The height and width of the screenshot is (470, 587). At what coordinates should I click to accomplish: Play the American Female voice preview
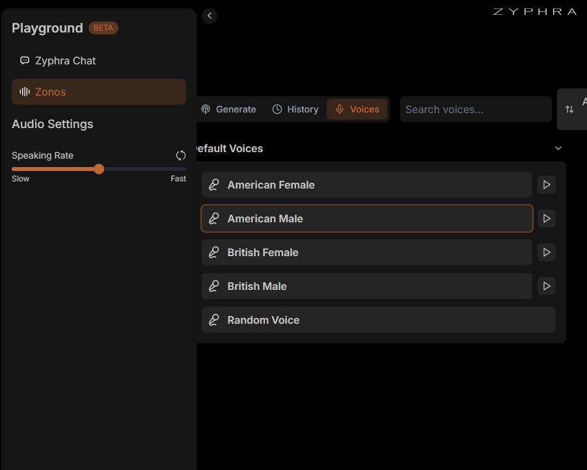(x=547, y=185)
